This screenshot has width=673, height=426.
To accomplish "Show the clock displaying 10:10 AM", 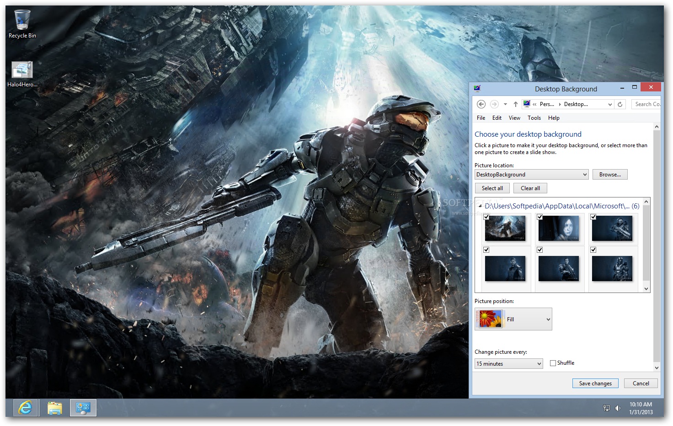I will pyautogui.click(x=641, y=408).
